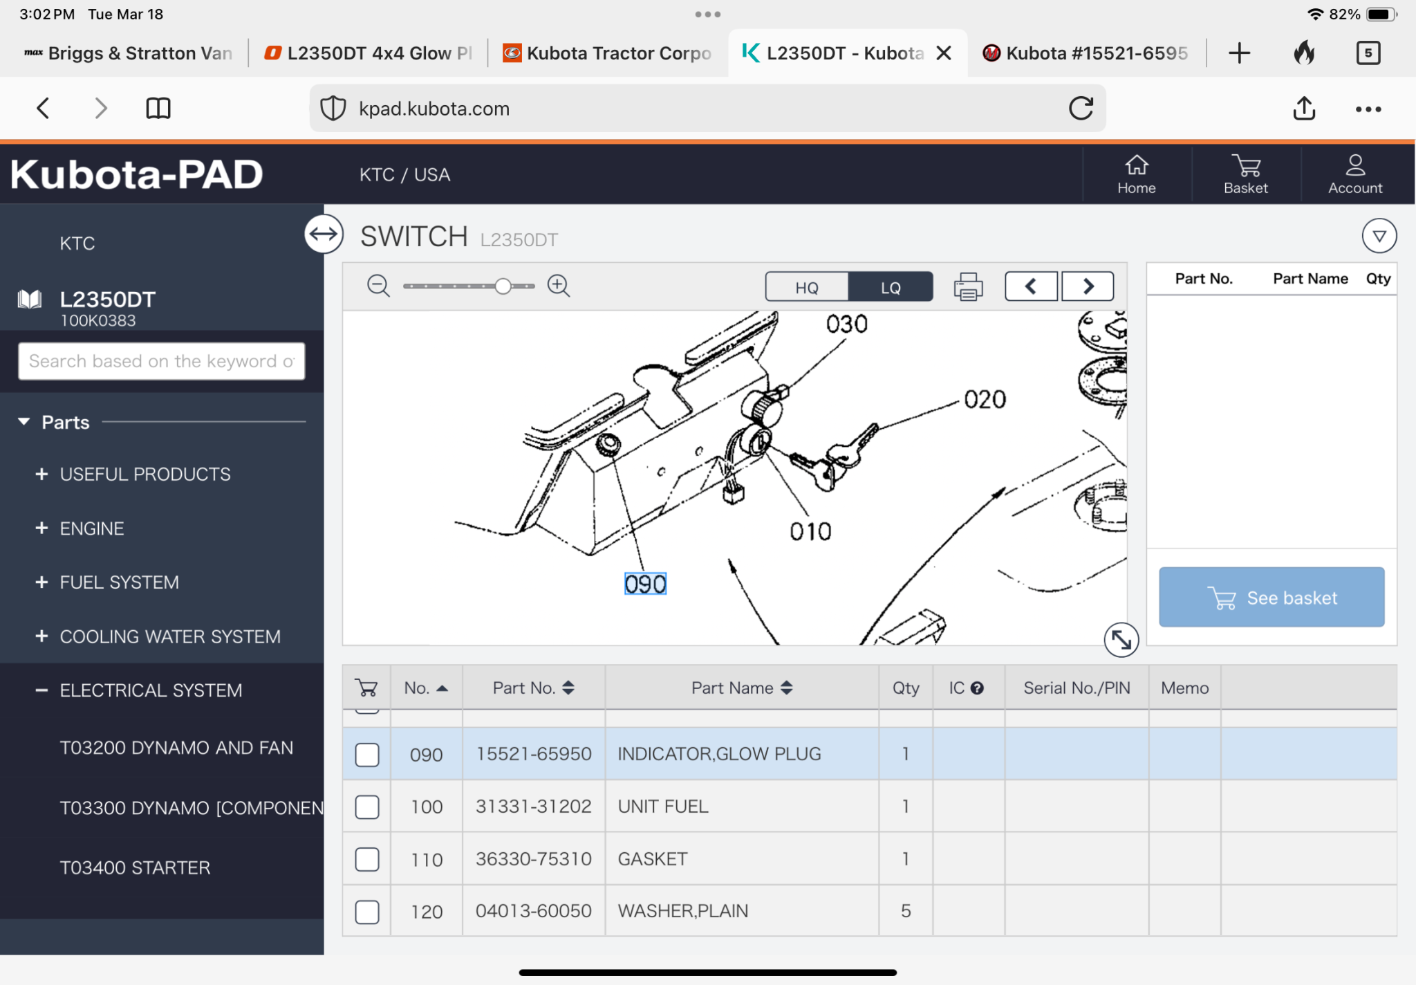1416x985 pixels.
Task: Open the Account menu
Action: (1355, 174)
